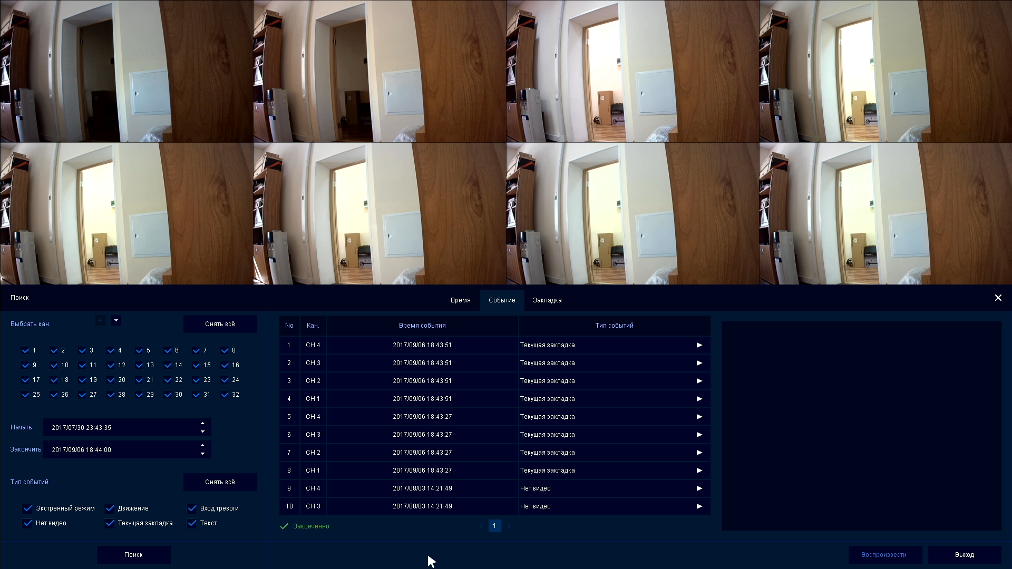
Task: Play event row 10 CH 3
Action: (x=699, y=506)
